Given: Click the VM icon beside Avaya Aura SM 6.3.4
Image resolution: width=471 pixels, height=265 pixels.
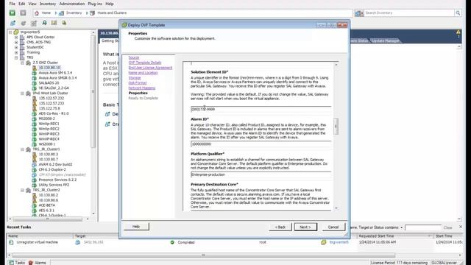Looking at the screenshot, I should pyautogui.click(x=35, y=73).
